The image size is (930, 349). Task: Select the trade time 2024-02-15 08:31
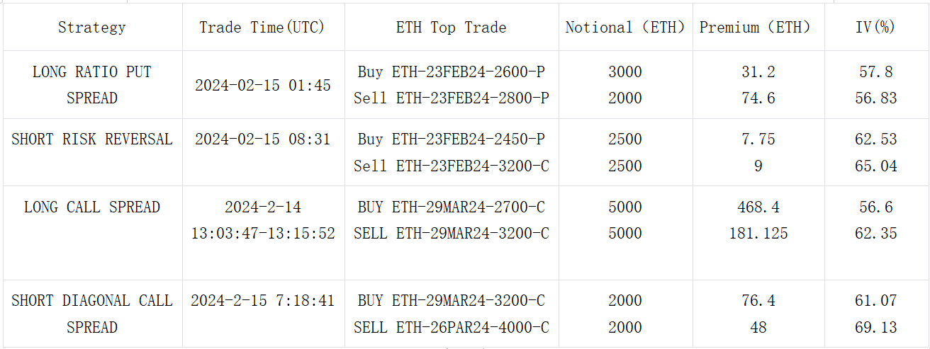click(x=262, y=139)
